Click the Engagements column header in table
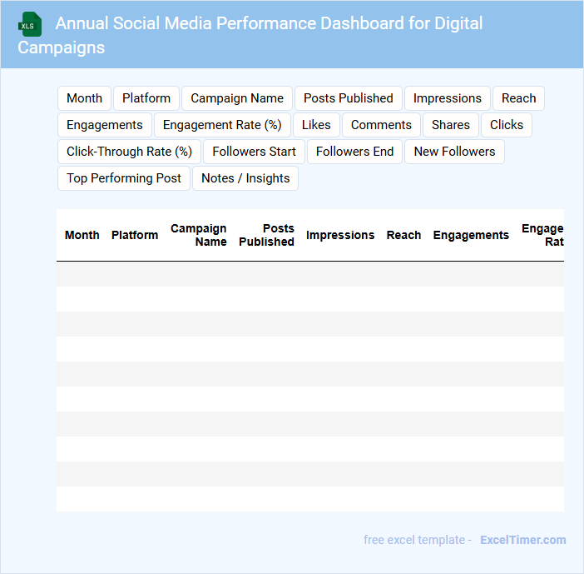 [471, 235]
